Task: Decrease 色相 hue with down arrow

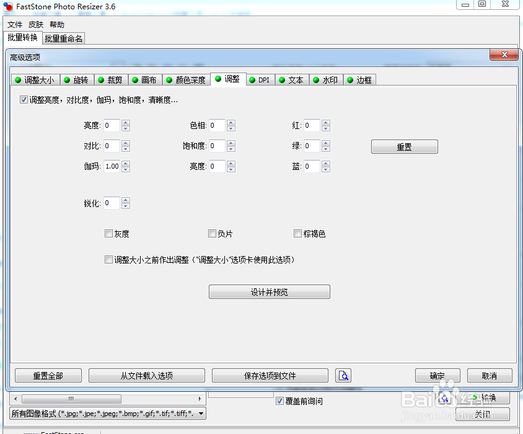Action: coord(231,128)
